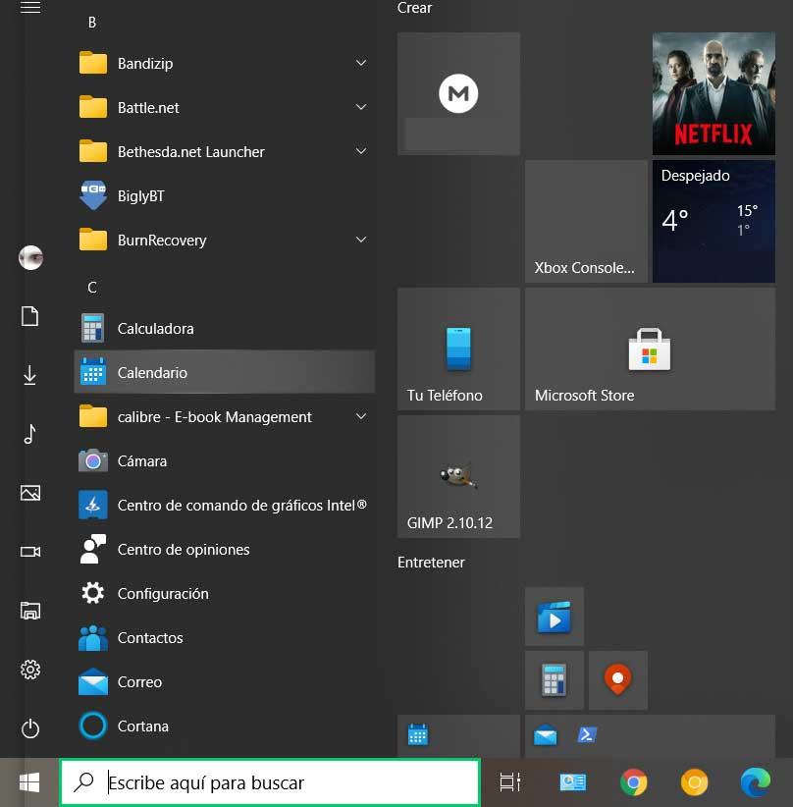The height and width of the screenshot is (807, 793).
Task: Open Downloads from the sidebar
Action: [29, 375]
